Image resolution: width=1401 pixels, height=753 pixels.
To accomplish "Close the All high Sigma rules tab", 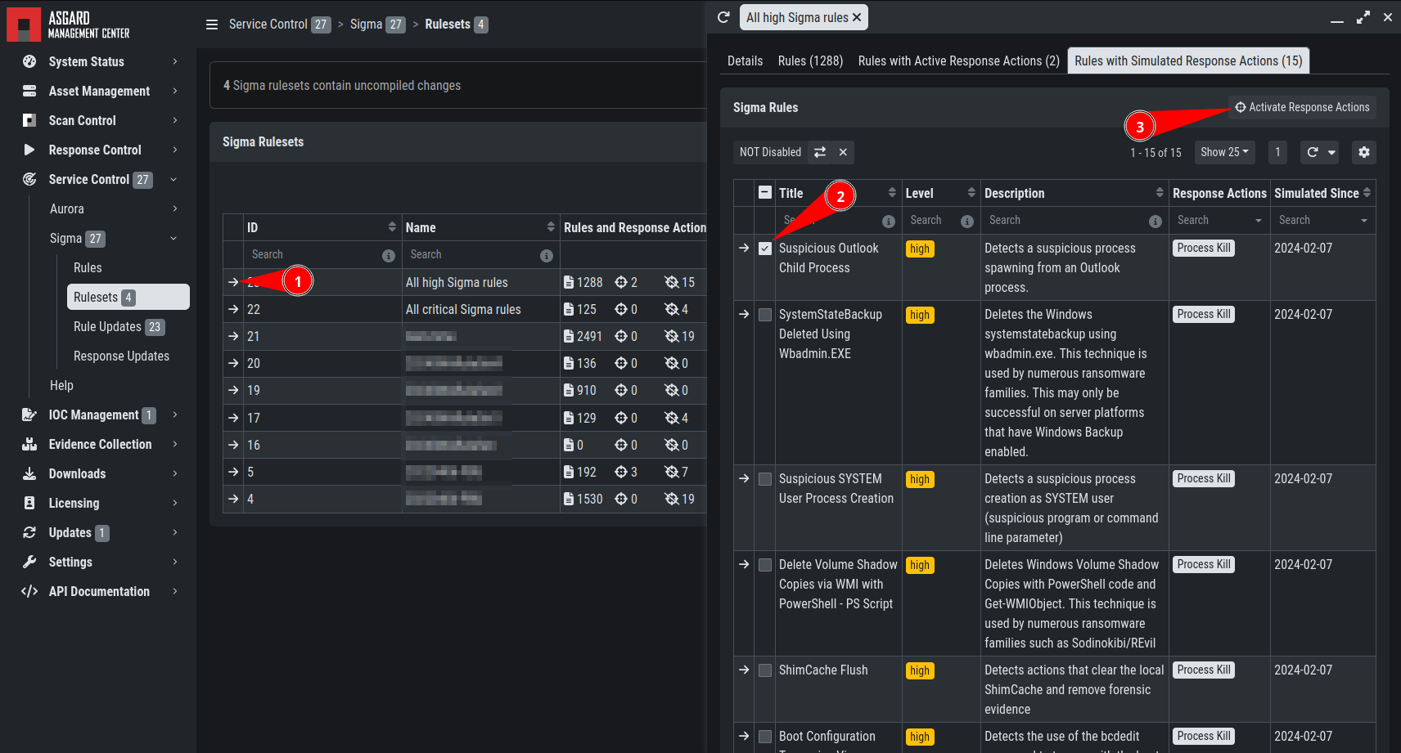I will tap(857, 17).
